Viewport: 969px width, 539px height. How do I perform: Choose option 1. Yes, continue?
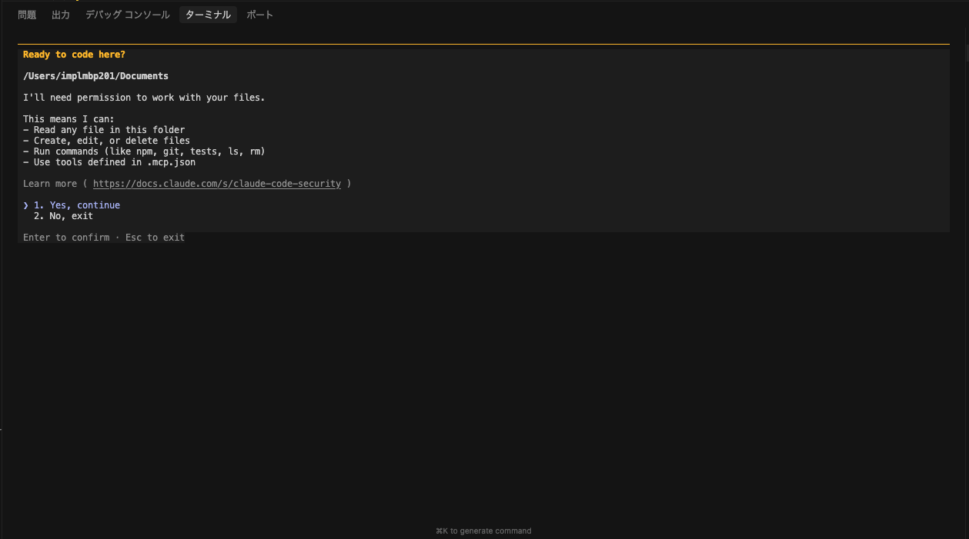click(77, 205)
